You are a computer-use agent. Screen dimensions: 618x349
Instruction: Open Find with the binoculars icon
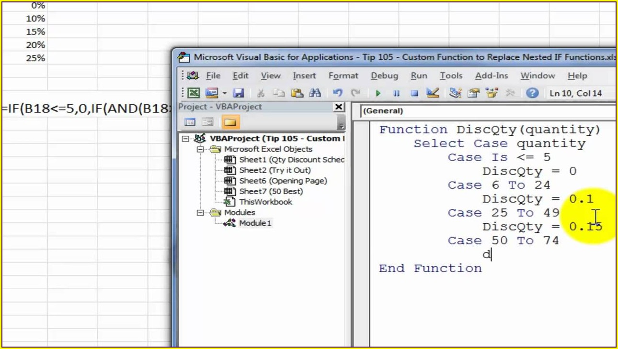(315, 93)
